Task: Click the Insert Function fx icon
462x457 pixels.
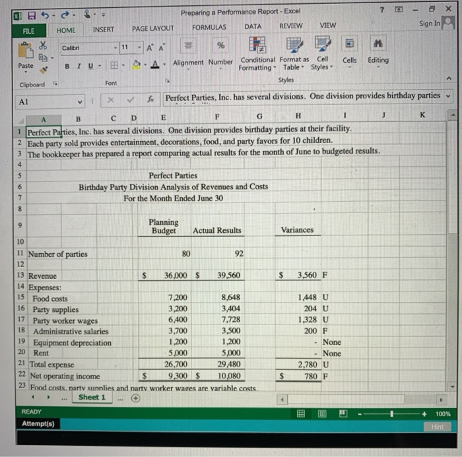Action: pos(150,99)
